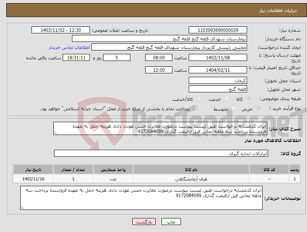Select the خدمت radio button
This screenshot has width=307, height=232.
tap(226, 99)
